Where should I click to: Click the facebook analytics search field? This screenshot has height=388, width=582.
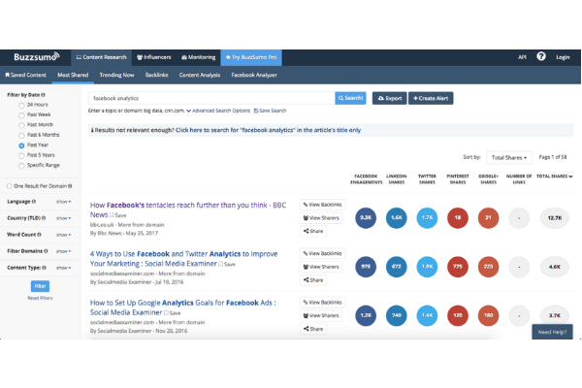(211, 98)
